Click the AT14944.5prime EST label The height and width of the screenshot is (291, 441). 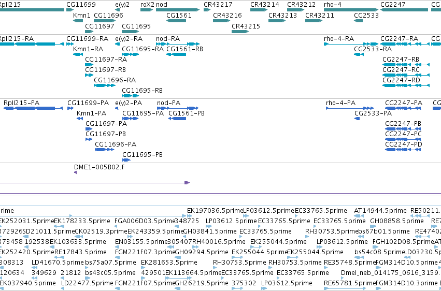coord(380,211)
